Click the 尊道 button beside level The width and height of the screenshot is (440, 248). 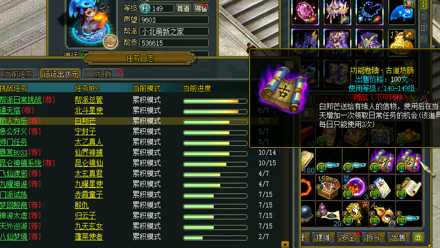(183, 9)
